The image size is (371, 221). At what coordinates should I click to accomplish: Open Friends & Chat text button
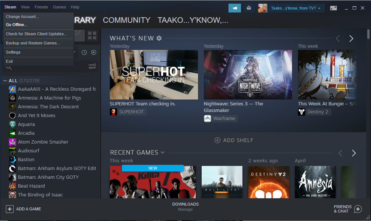(x=343, y=209)
